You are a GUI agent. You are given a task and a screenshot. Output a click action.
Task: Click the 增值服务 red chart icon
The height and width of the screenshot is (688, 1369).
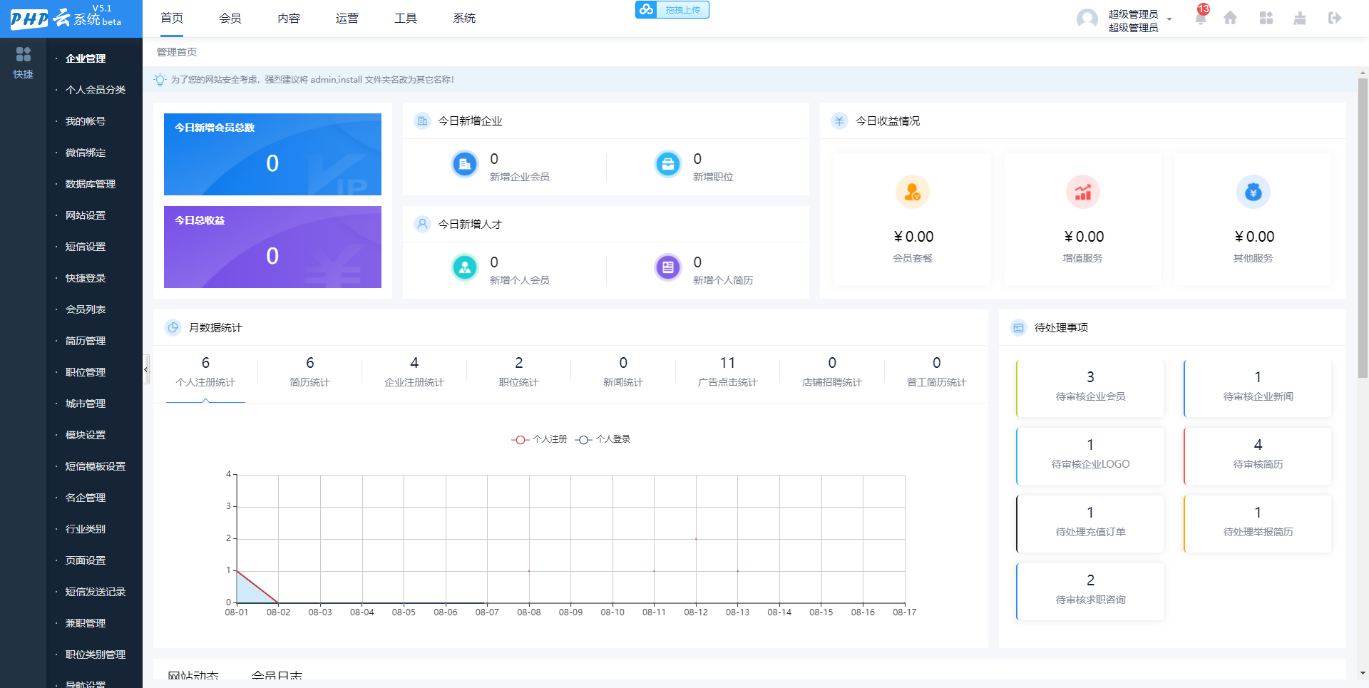tap(1083, 192)
